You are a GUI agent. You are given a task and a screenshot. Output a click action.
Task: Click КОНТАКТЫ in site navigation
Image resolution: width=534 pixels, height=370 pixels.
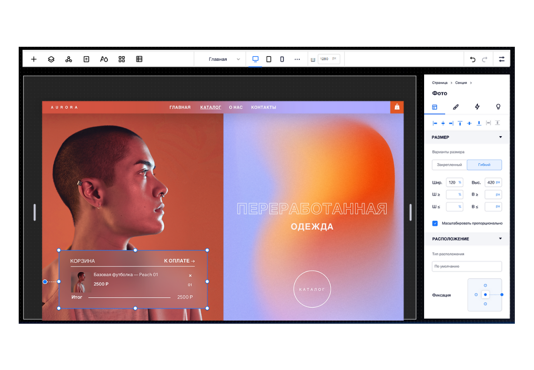pos(264,107)
